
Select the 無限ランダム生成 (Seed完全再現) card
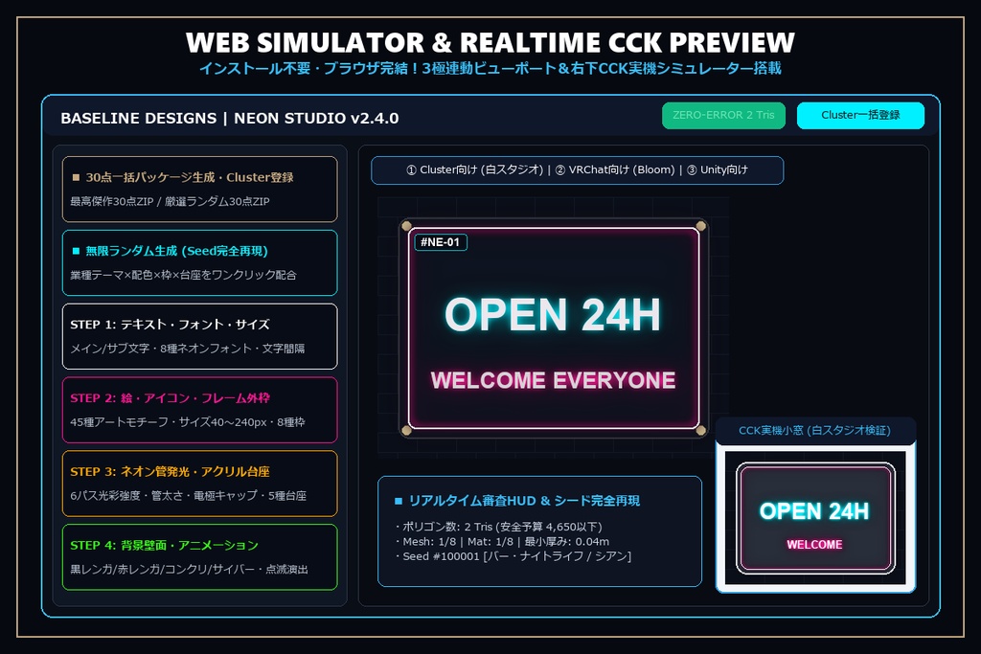[x=199, y=262]
